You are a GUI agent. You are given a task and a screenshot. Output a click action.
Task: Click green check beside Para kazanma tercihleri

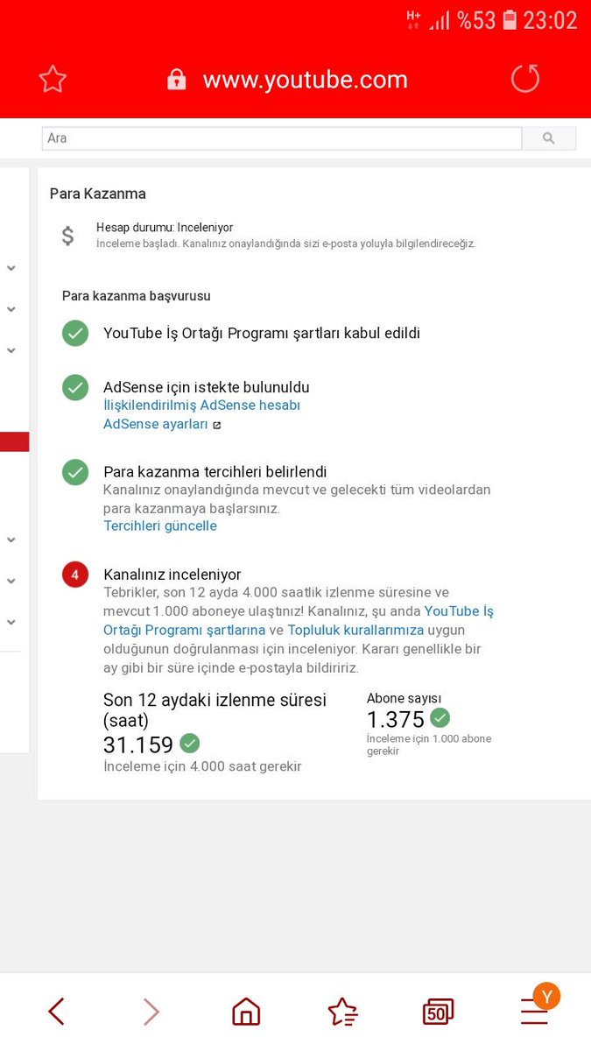(75, 472)
